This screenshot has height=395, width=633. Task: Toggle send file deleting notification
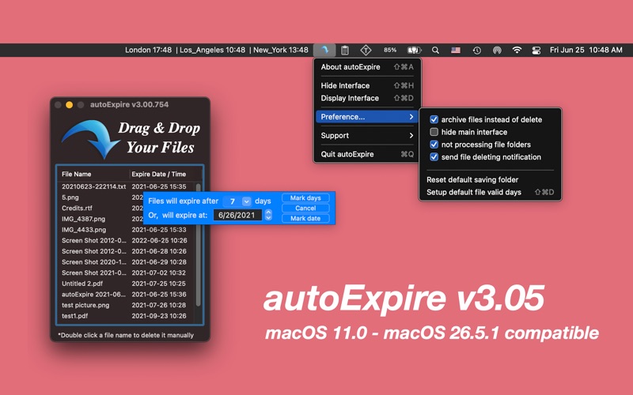point(434,156)
